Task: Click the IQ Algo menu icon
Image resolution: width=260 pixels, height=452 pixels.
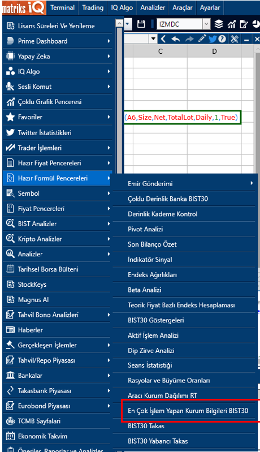Action: [10, 71]
